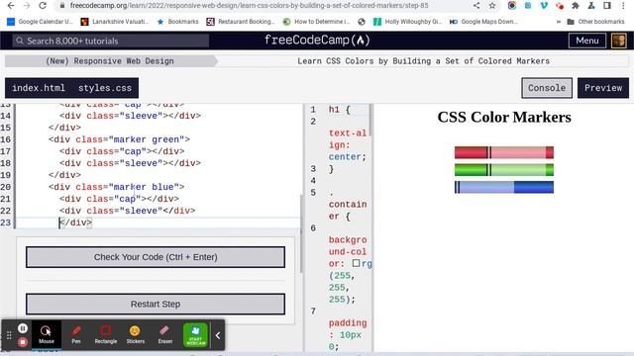
Task: Stop the screen recording
Action: (23, 342)
